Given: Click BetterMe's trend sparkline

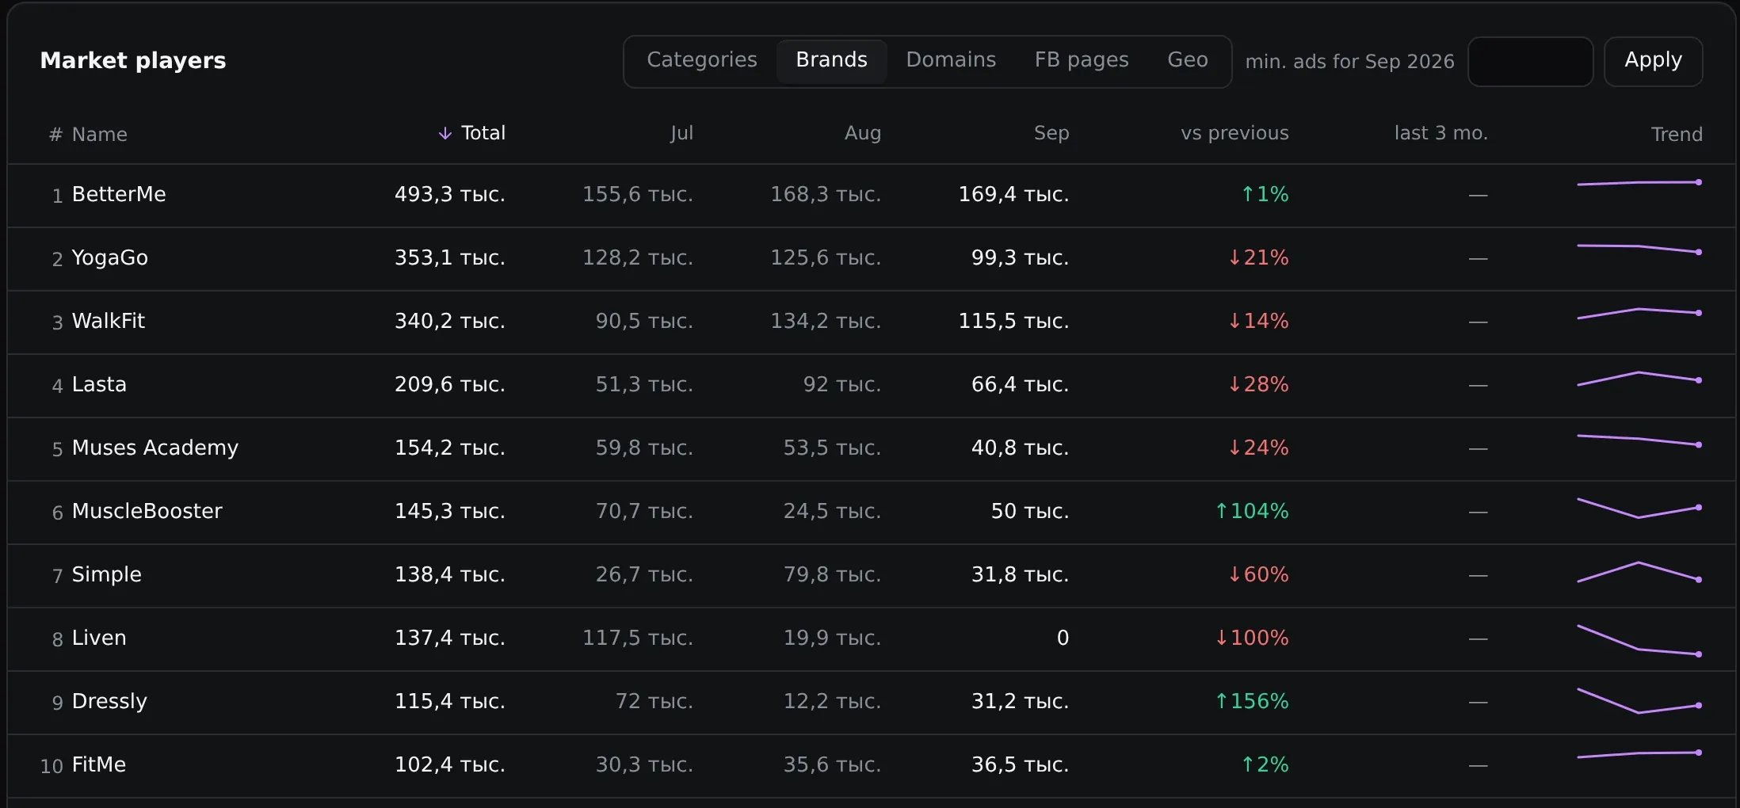Looking at the screenshot, I should point(1639,183).
